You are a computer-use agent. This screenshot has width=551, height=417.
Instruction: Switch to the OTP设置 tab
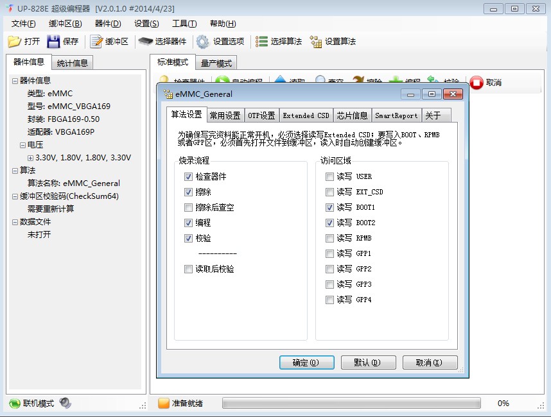point(261,115)
